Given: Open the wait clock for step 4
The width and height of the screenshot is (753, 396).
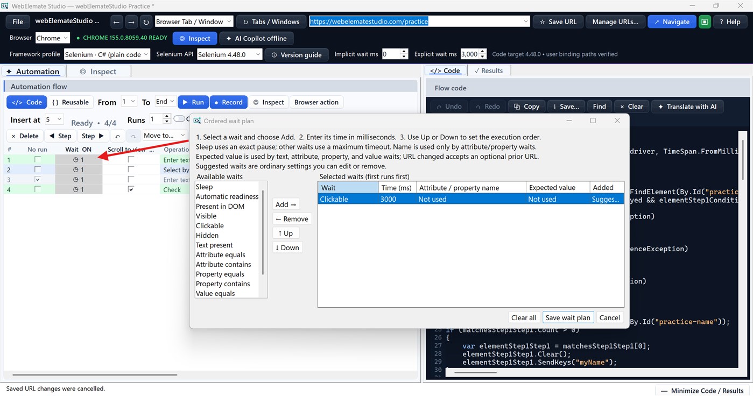Looking at the screenshot, I should [79, 189].
